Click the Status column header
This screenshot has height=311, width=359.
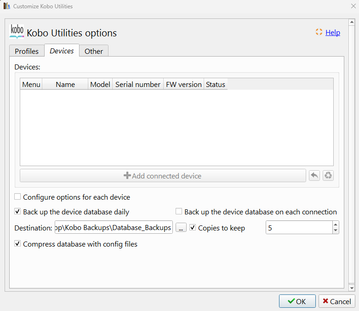[216, 84]
